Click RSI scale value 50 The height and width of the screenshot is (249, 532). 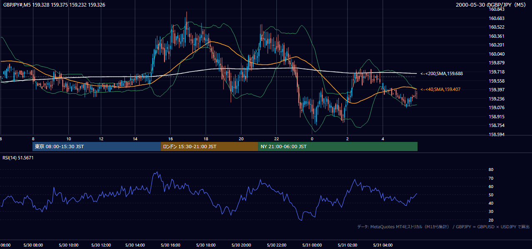coord(491,195)
